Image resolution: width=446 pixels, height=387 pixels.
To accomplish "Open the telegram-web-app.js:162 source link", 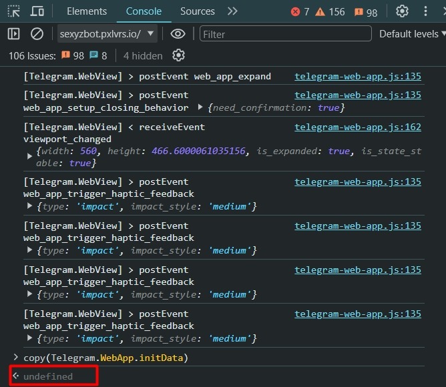I will [358, 127].
